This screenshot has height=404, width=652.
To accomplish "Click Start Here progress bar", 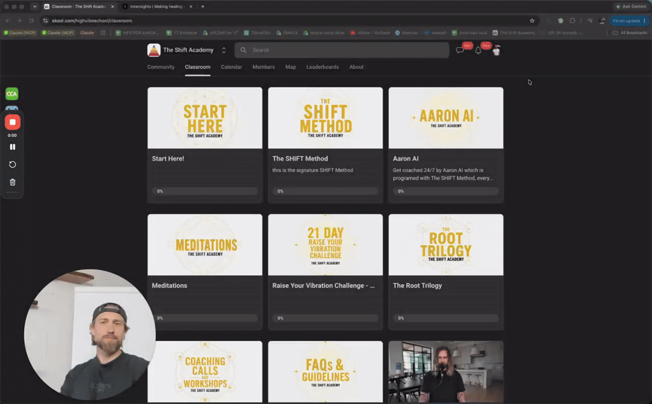I will click(x=205, y=191).
